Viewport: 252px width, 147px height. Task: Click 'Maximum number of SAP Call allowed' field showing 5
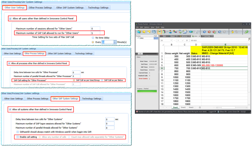(x=95, y=33)
